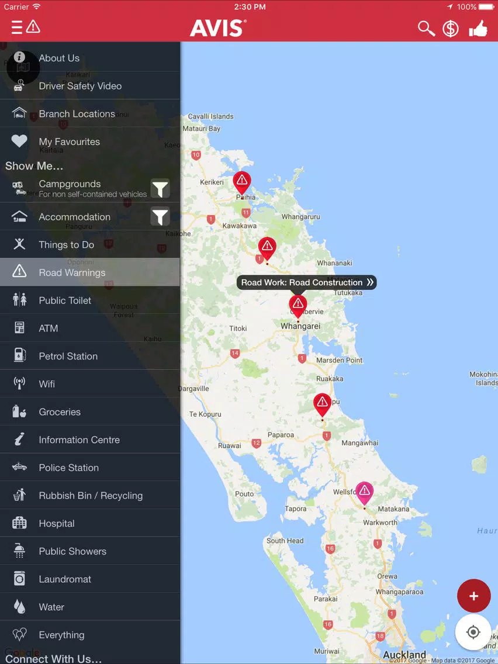The height and width of the screenshot is (664, 498).
Task: Open Driver Safety Video
Action: [90, 85]
